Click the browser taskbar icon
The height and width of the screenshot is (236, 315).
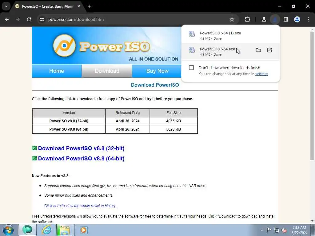pyautogui.click(x=27, y=230)
